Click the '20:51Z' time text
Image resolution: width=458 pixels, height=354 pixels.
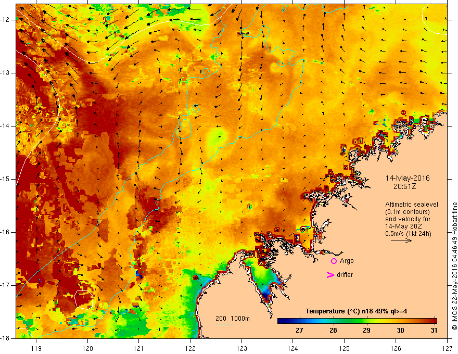[x=404, y=186]
